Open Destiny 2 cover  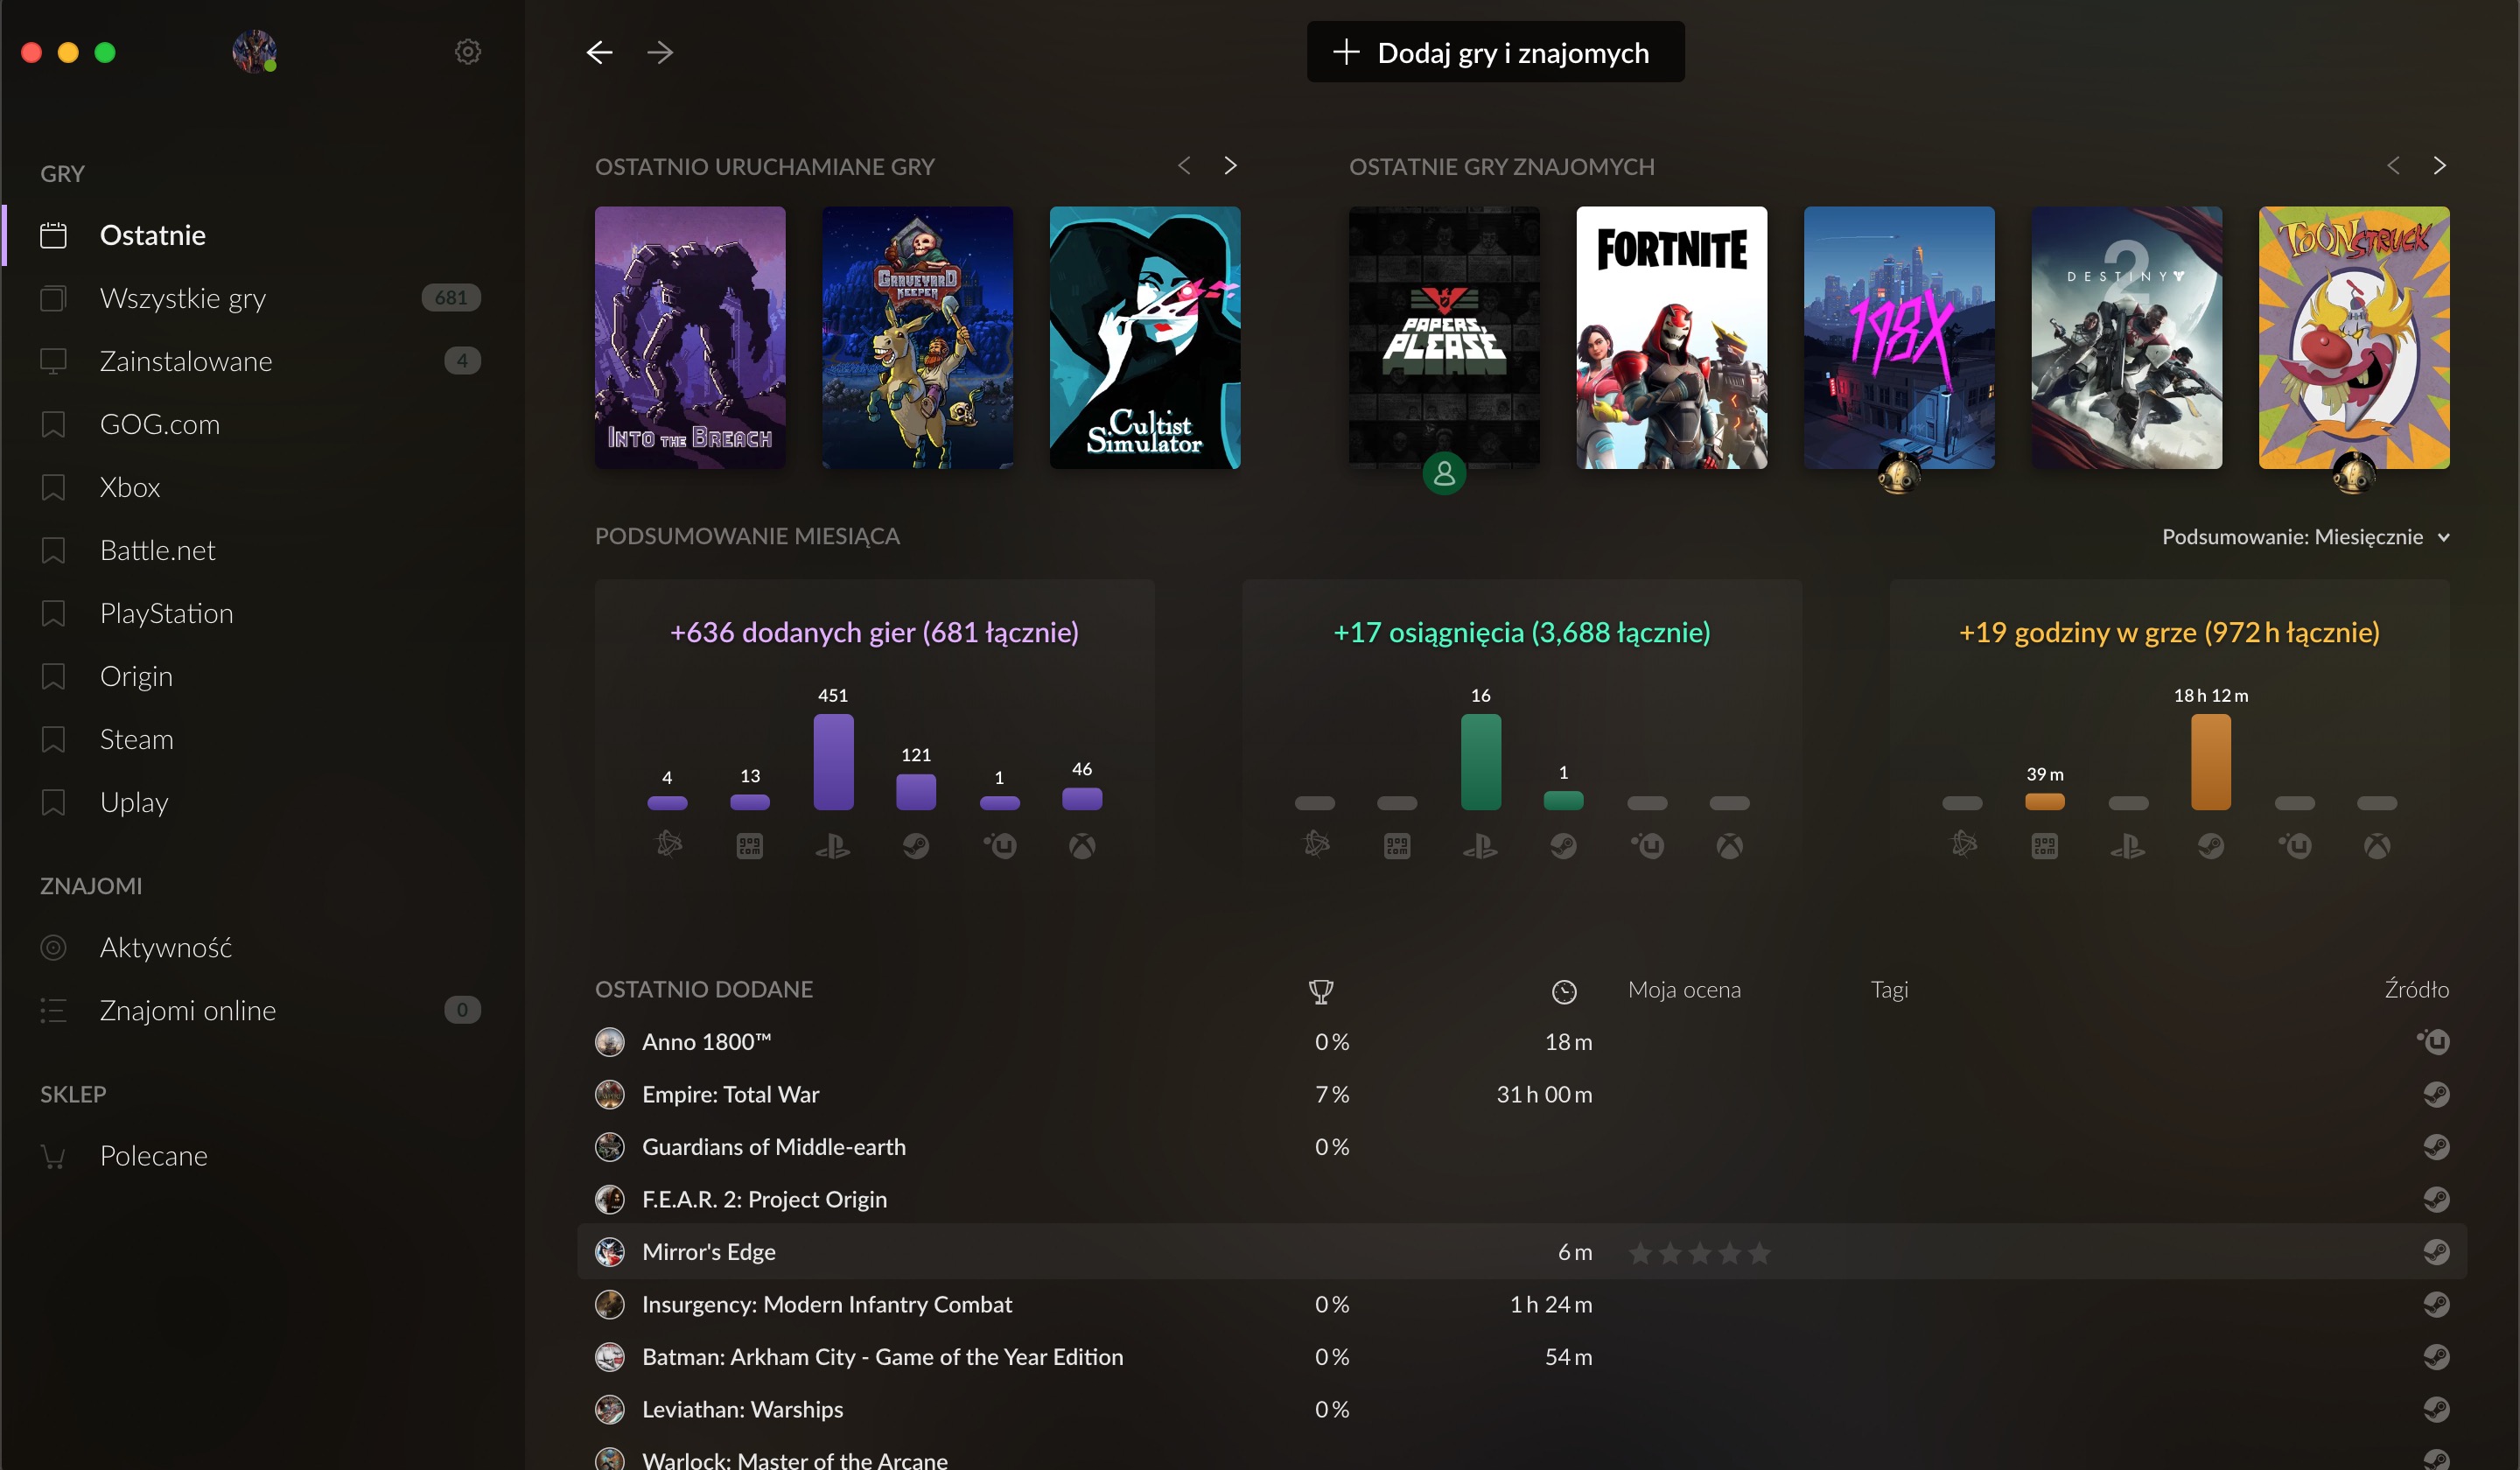point(2127,338)
